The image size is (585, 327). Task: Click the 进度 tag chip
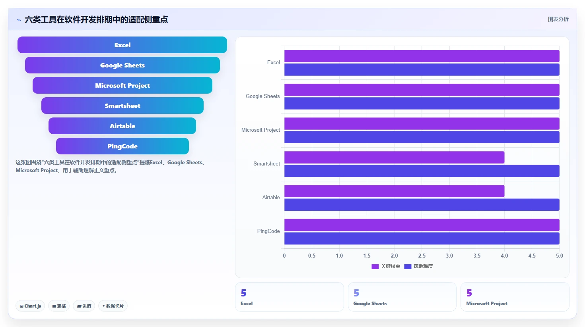point(84,306)
